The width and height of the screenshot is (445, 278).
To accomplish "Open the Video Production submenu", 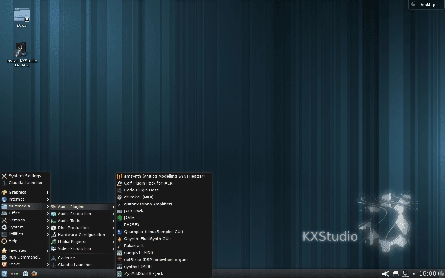I will [83, 248].
